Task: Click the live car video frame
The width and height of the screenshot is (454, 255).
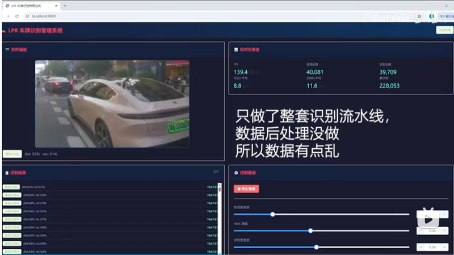Action: [112, 104]
